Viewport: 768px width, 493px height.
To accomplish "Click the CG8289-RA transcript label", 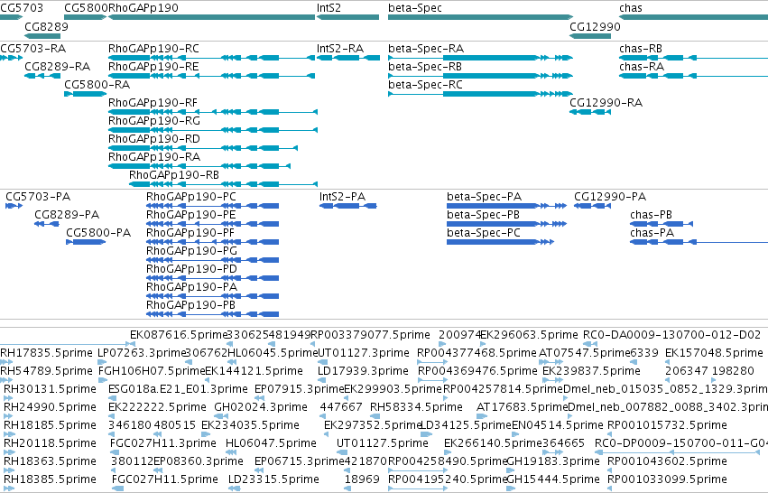I will 57,67.
